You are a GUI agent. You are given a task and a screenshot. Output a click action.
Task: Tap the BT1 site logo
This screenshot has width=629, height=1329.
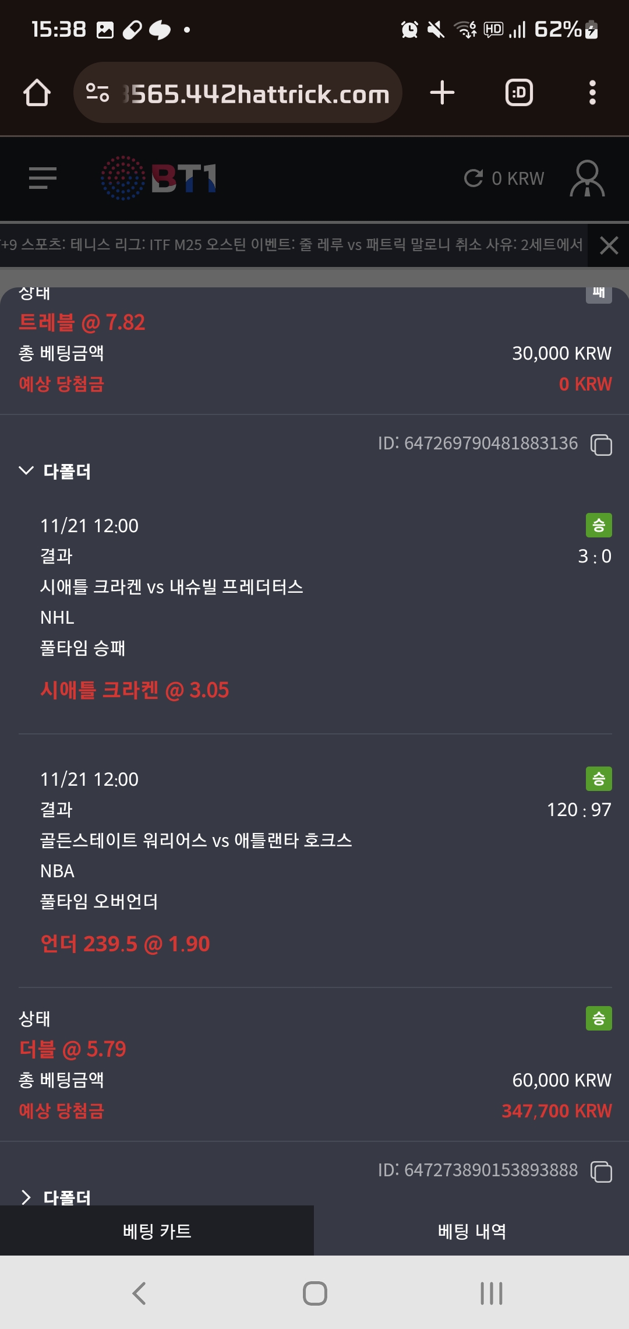pos(158,178)
